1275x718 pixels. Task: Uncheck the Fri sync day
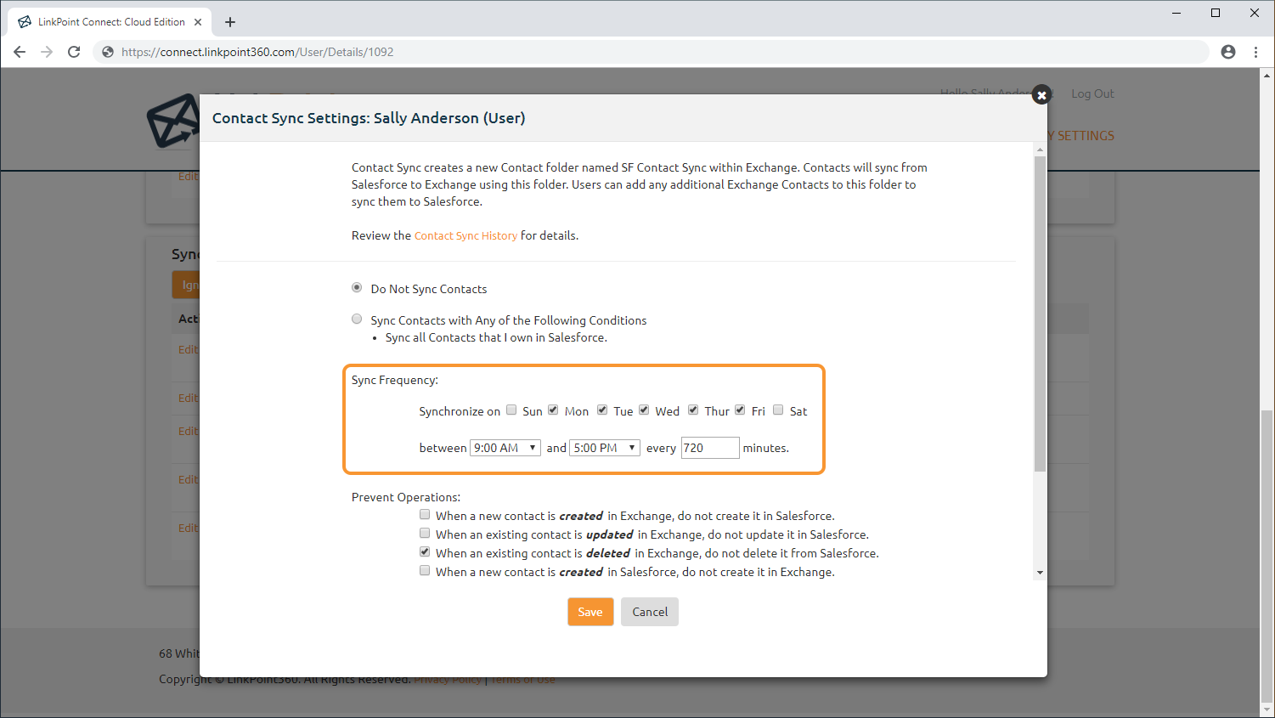(x=740, y=410)
